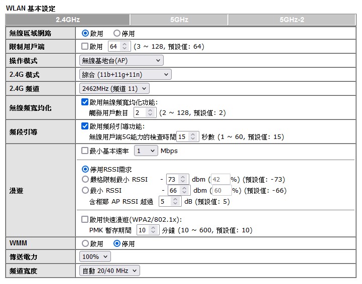Viewport: 362px width, 284px height.
Task: Open the 傳送電力 100% dropdown
Action: point(95,257)
